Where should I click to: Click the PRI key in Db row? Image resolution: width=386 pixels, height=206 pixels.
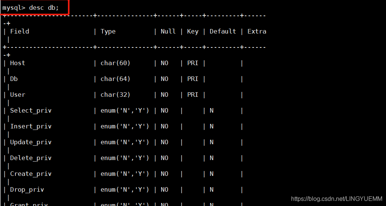tap(193, 79)
